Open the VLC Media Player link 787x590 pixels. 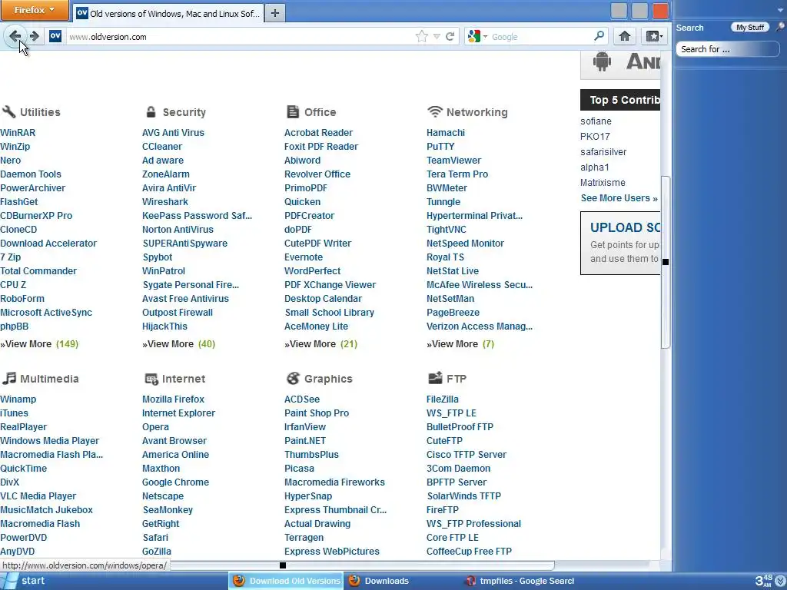click(38, 496)
